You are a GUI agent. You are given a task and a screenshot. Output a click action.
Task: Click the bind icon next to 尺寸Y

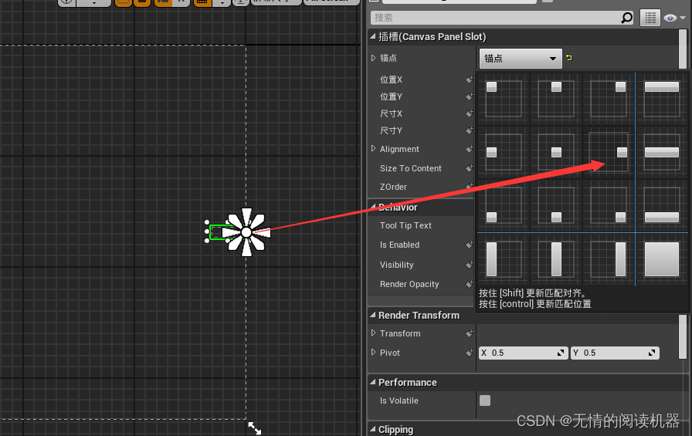pos(469,130)
